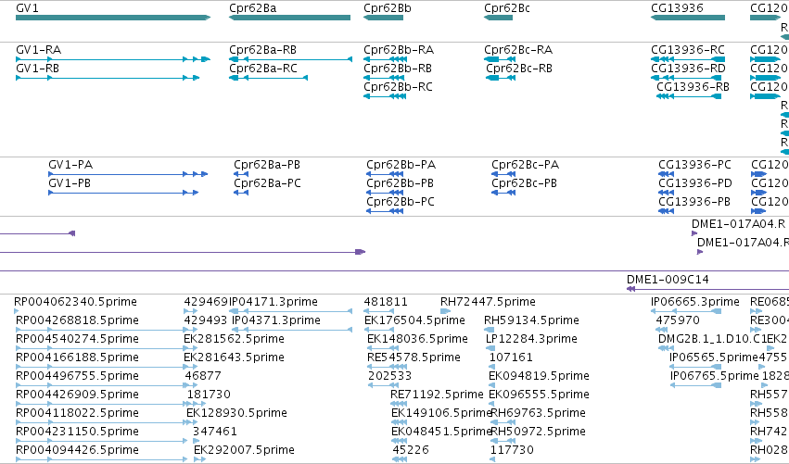Screen dimensions: 789x464
Task: Click the GV1-PA protein label
Action: coord(70,165)
